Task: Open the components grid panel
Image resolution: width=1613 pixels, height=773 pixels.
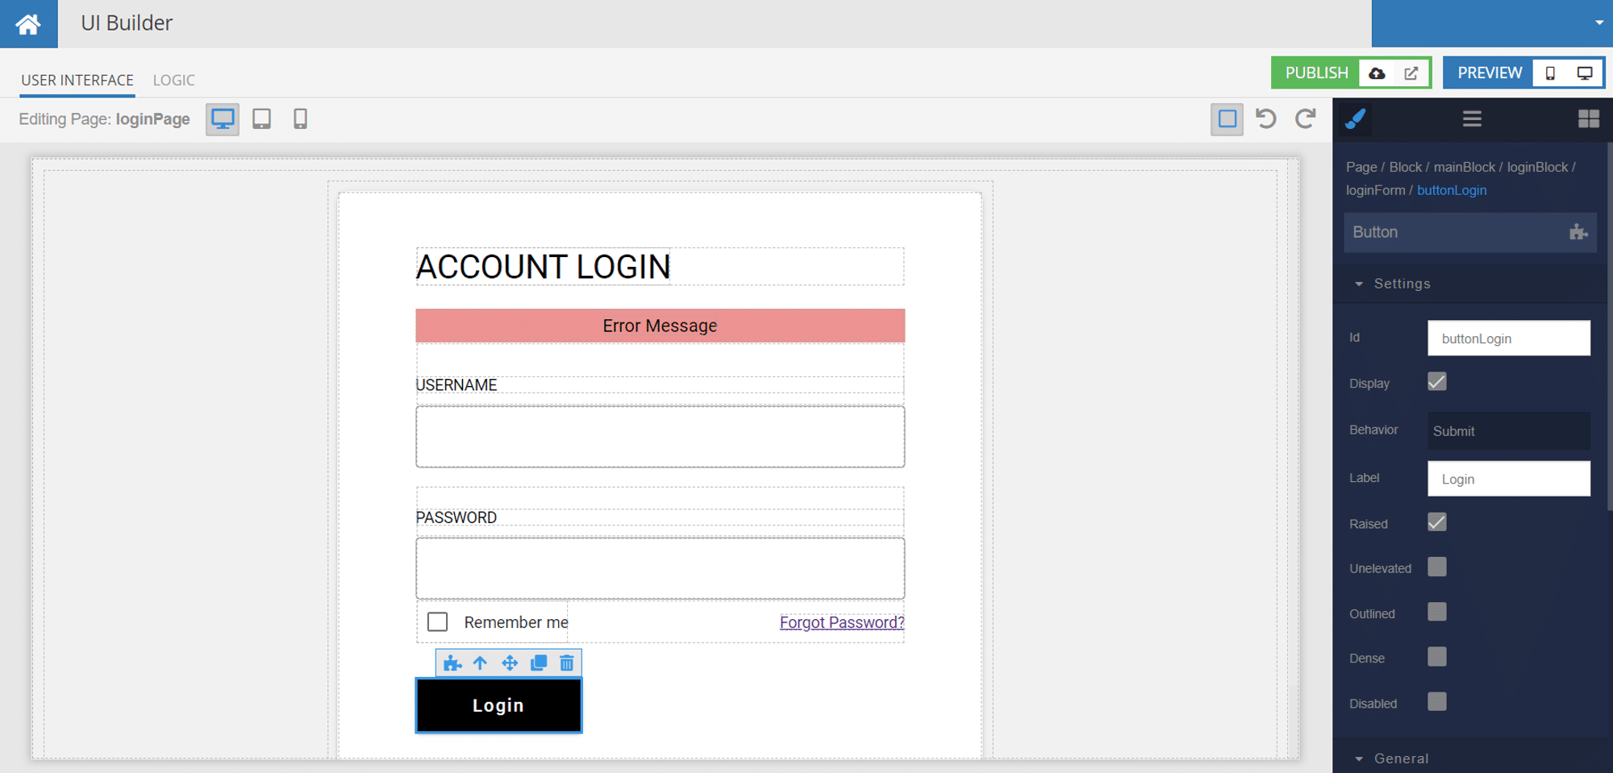Action: 1588,119
